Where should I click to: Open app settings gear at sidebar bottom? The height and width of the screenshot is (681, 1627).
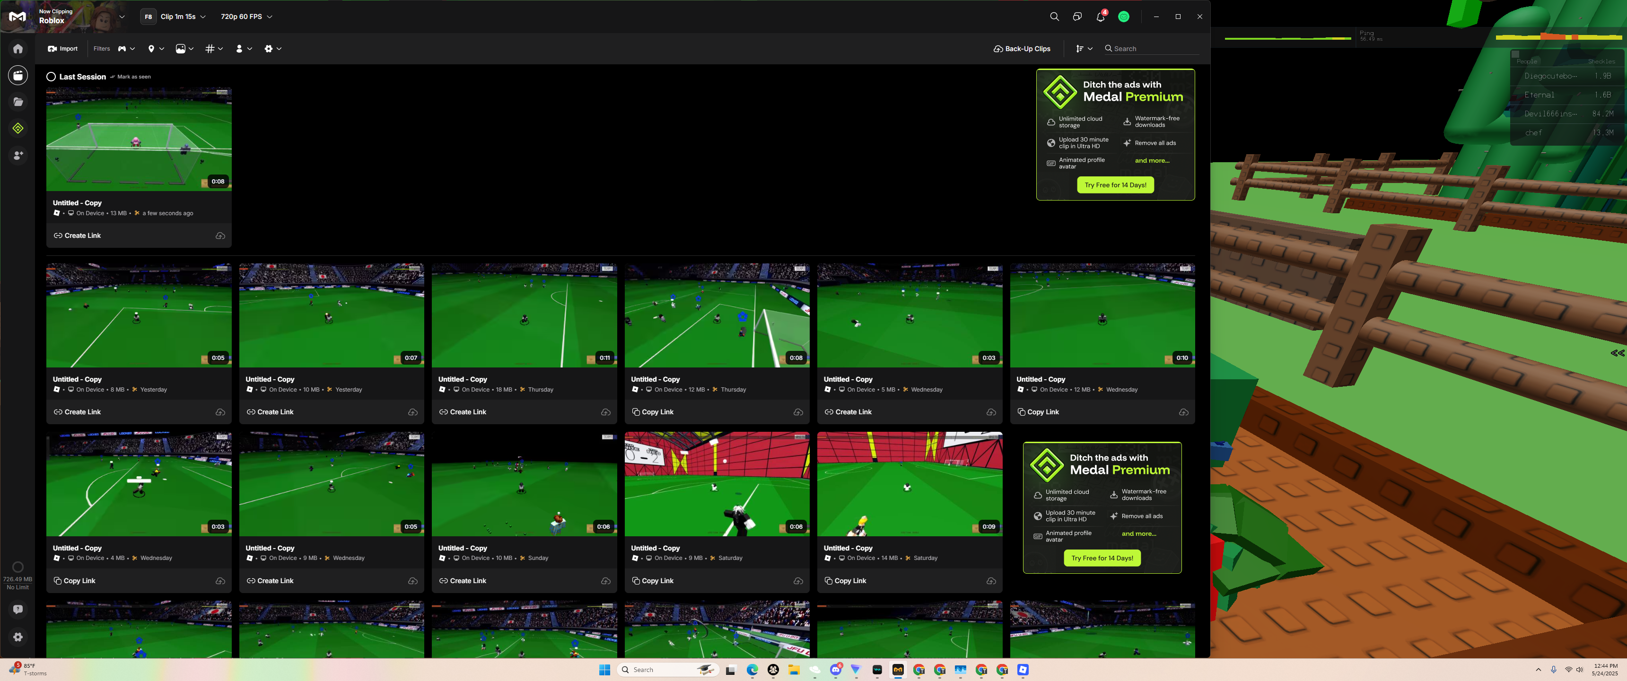[x=17, y=637]
